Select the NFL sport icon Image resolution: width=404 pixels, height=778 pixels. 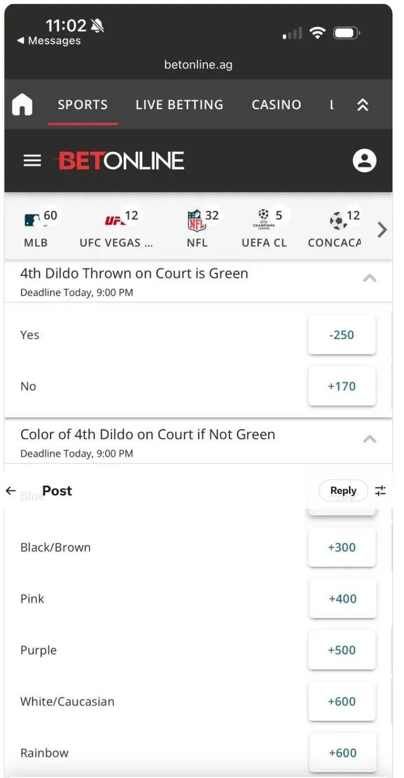click(197, 221)
